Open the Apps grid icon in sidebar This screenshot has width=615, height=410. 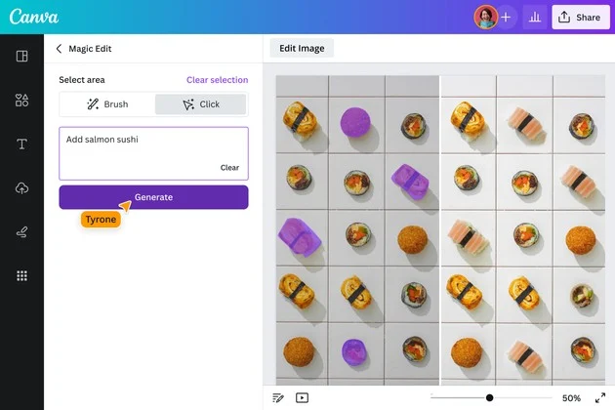click(x=21, y=276)
